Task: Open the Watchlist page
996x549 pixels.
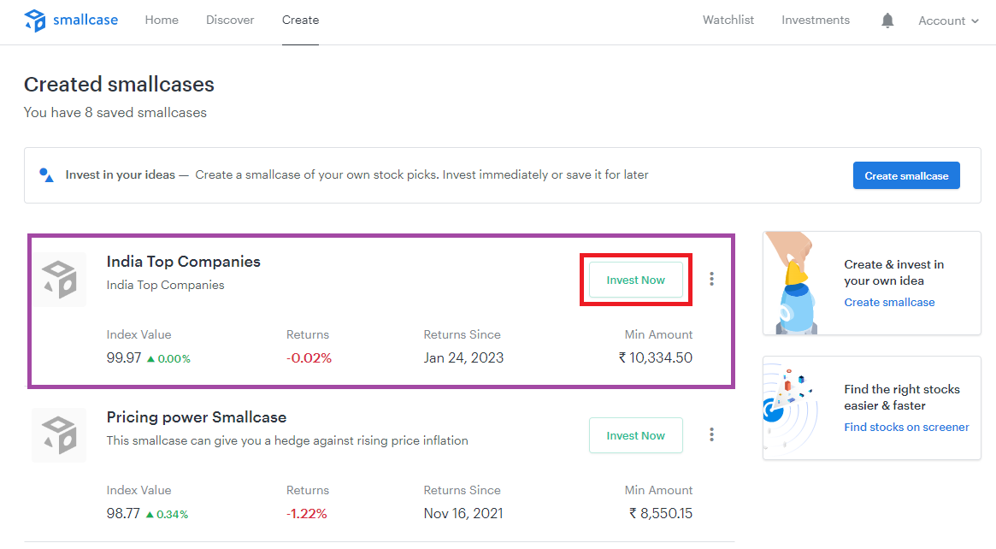Action: pos(728,21)
